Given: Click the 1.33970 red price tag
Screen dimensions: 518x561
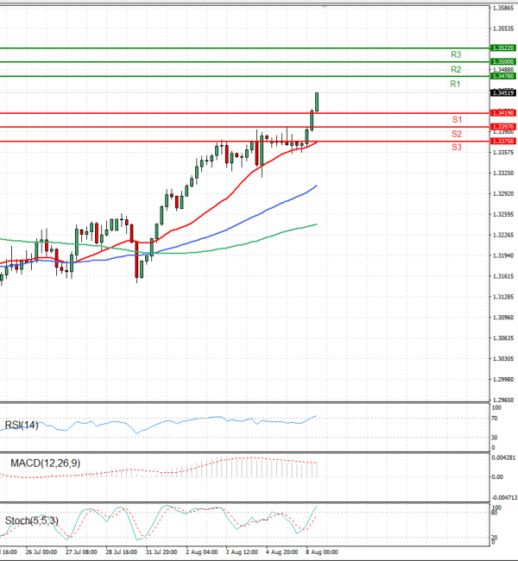Looking at the screenshot, I should point(502,127).
